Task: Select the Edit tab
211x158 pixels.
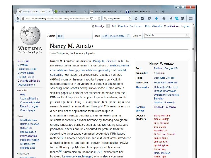Action: 105,36
